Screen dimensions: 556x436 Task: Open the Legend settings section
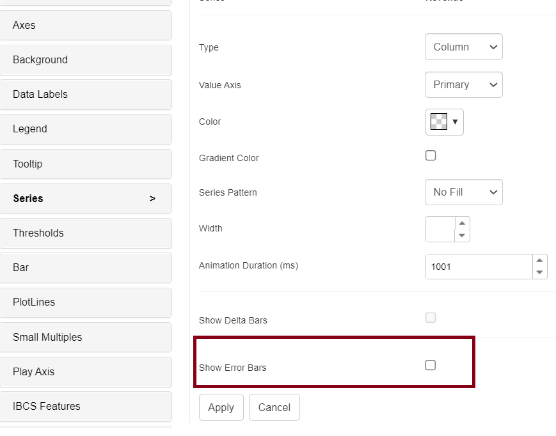[86, 128]
